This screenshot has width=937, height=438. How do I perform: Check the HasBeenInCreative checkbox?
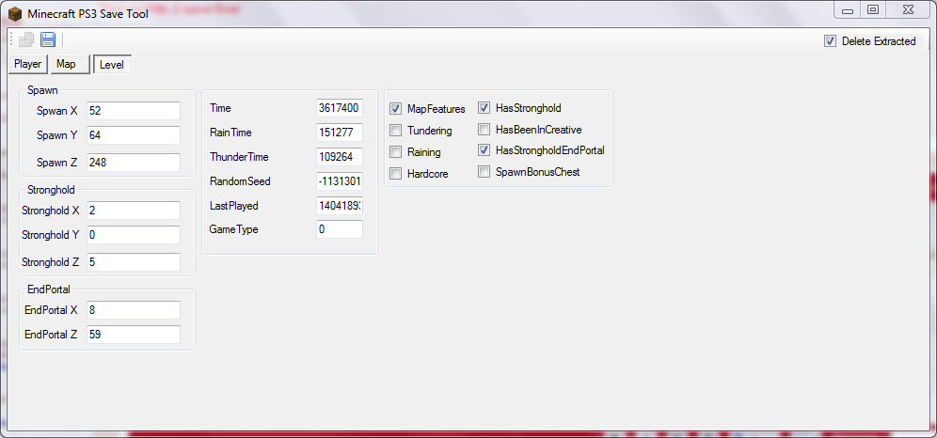pyautogui.click(x=484, y=129)
